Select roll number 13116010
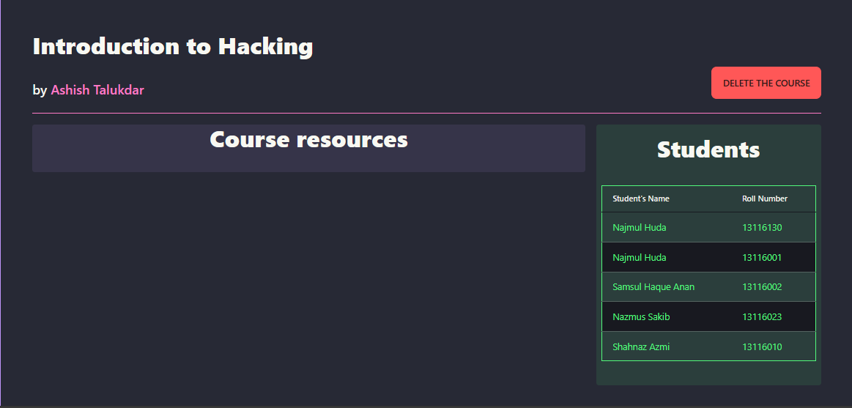 [x=762, y=346]
